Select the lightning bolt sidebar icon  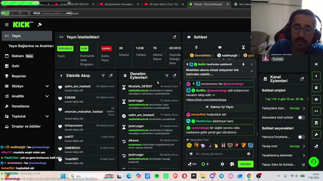coord(316,76)
